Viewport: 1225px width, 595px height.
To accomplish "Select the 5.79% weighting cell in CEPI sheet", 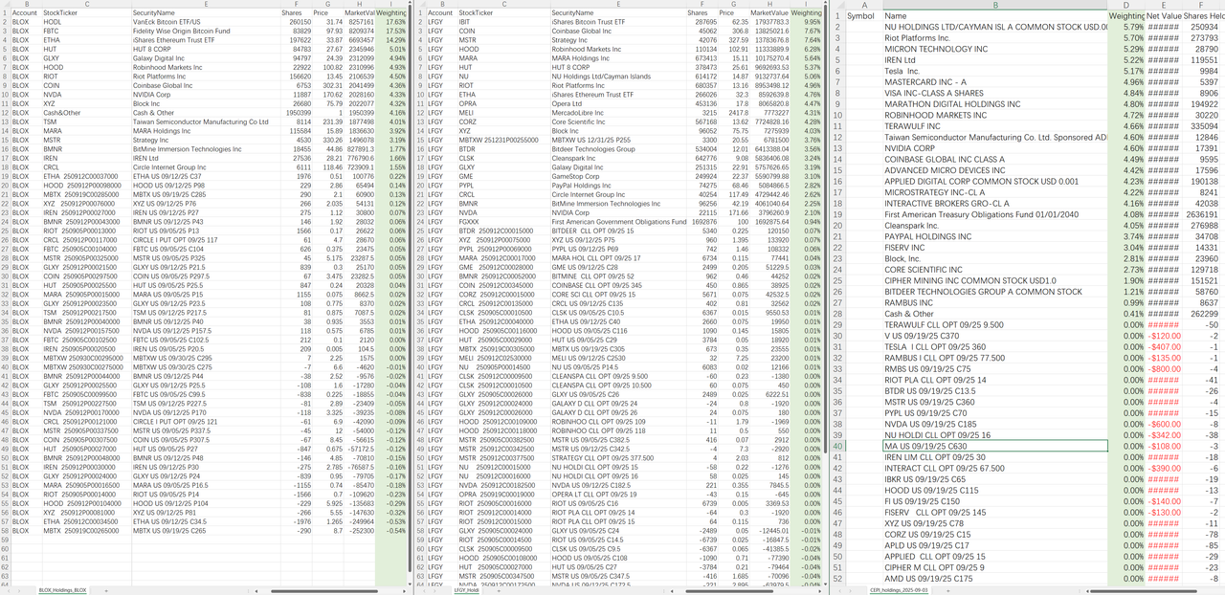I will click(x=1126, y=27).
